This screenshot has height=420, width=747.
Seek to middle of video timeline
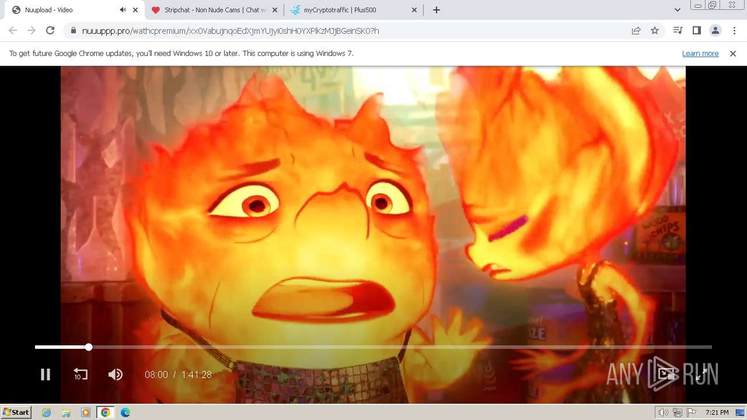pyautogui.click(x=373, y=347)
